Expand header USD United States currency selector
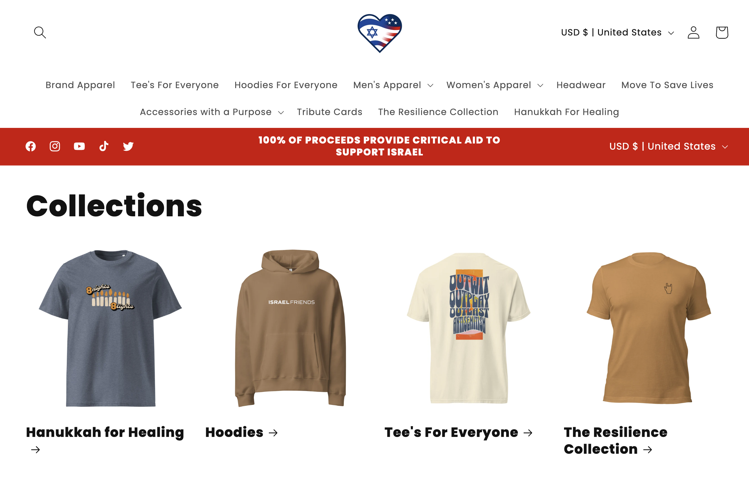The height and width of the screenshot is (503, 749). (617, 32)
